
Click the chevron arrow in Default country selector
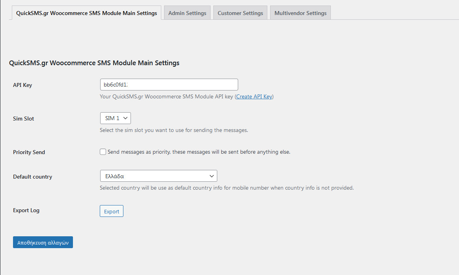click(211, 176)
